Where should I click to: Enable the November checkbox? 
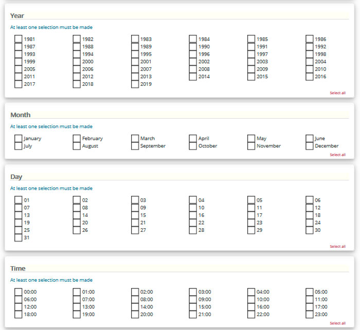251,146
